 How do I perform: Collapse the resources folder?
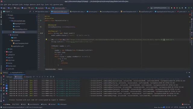coord(8,35)
